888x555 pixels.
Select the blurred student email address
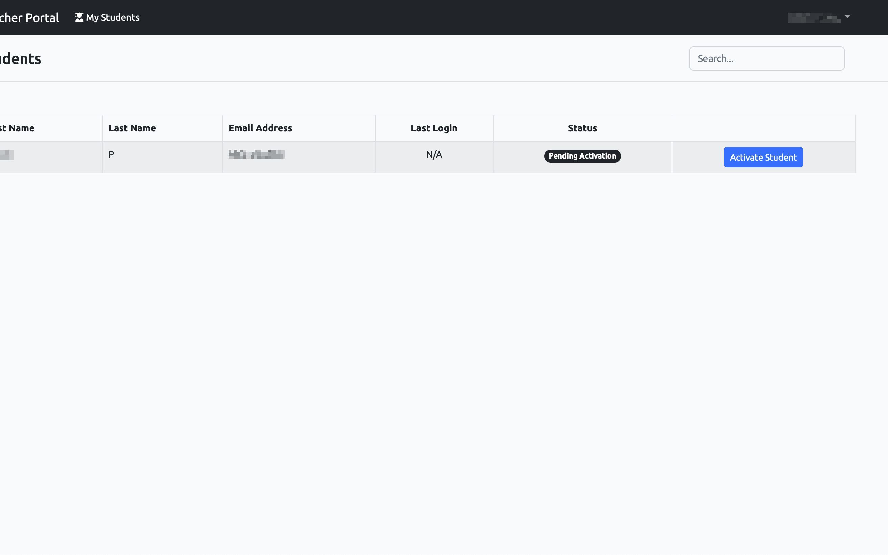257,154
